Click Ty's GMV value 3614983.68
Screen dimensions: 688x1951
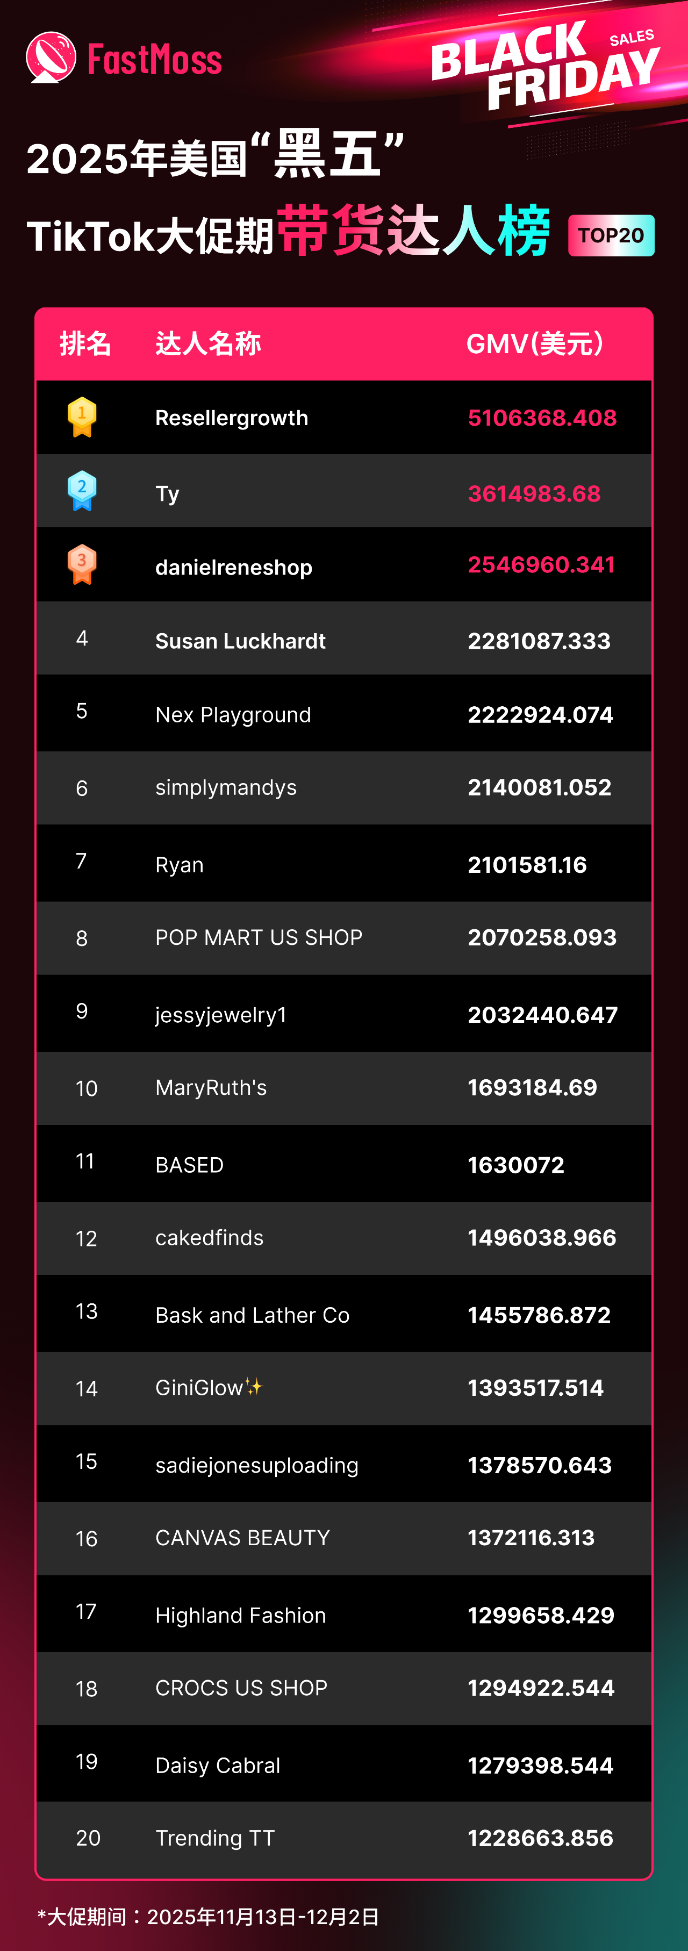click(534, 494)
